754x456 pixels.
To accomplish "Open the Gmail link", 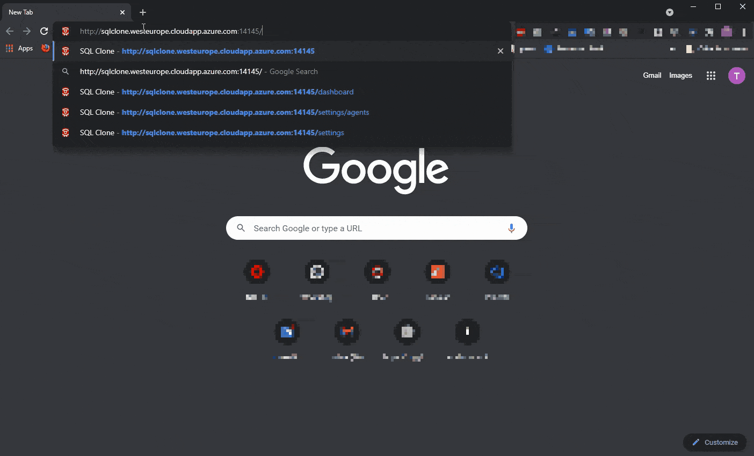I will [652, 76].
